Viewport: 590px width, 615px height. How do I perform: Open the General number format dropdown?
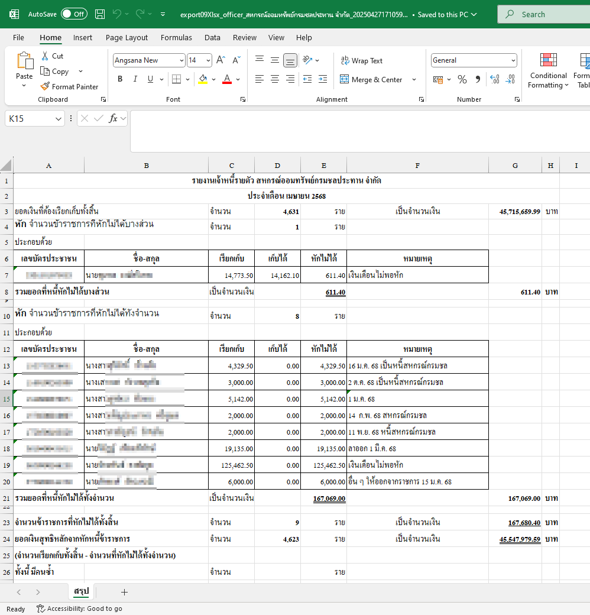[513, 60]
